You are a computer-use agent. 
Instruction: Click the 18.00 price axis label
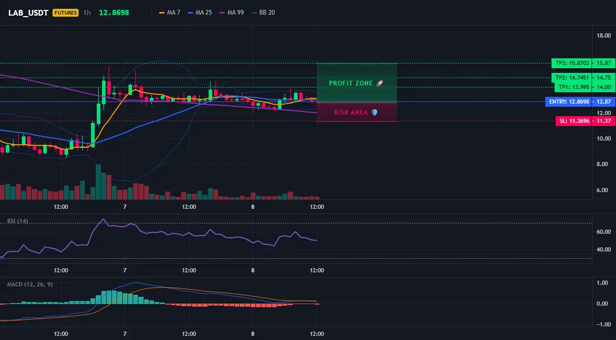tap(604, 36)
